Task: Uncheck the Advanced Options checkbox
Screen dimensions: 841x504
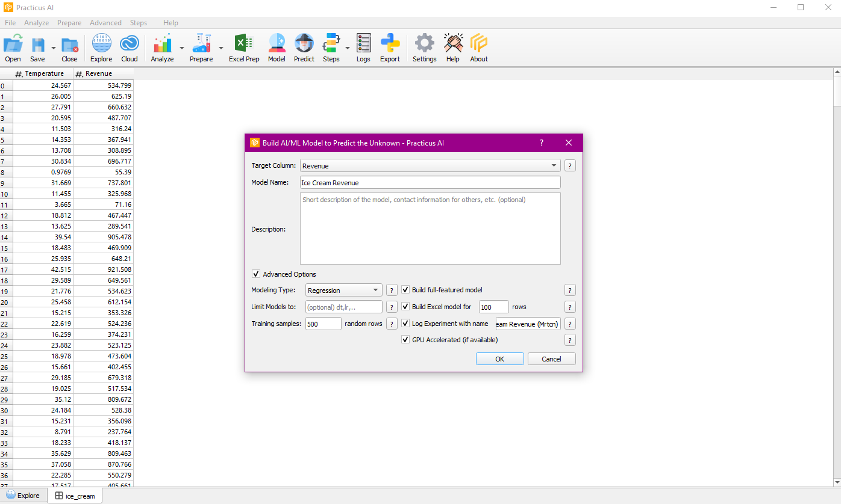Action: 256,274
